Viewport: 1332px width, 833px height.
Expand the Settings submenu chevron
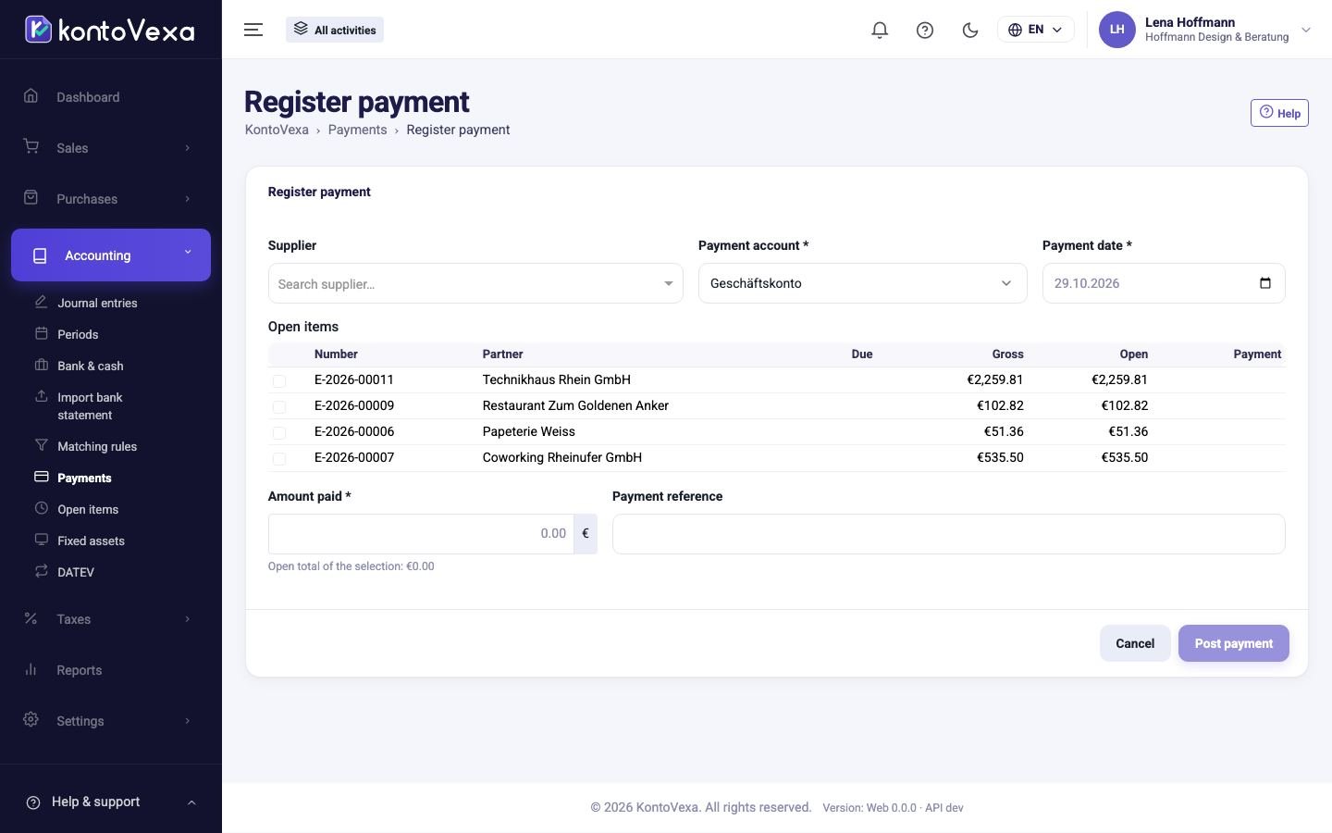point(187,721)
